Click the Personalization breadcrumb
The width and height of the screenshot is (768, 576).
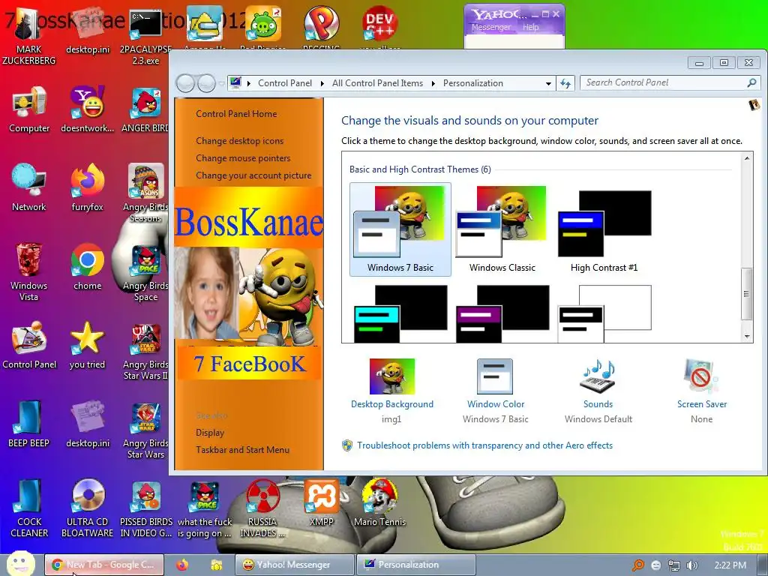[472, 83]
